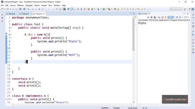The width and height of the screenshot is (195, 109).
Task: Click the Step Over icon
Action: [49, 9]
